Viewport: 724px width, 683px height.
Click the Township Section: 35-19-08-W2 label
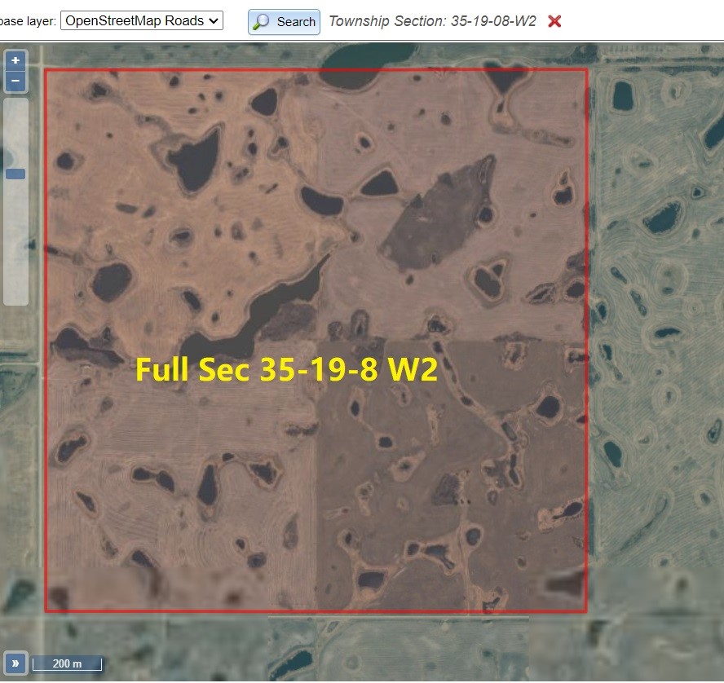pyautogui.click(x=432, y=21)
